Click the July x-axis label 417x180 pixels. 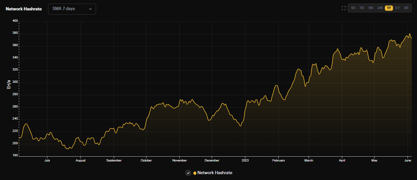click(47, 161)
